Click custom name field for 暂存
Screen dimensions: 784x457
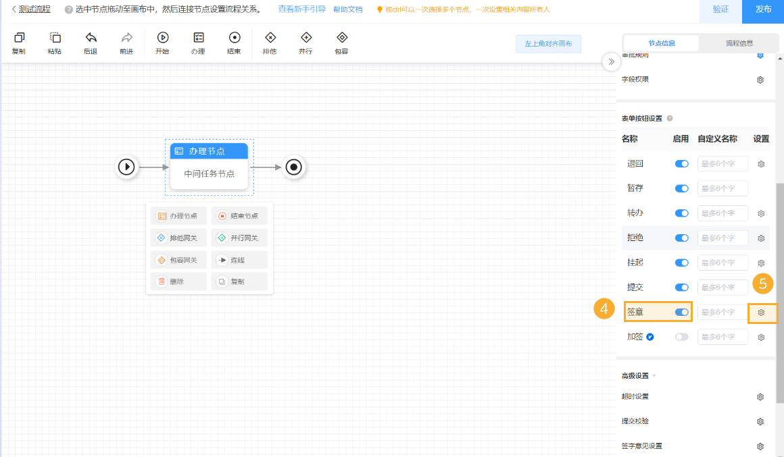722,188
